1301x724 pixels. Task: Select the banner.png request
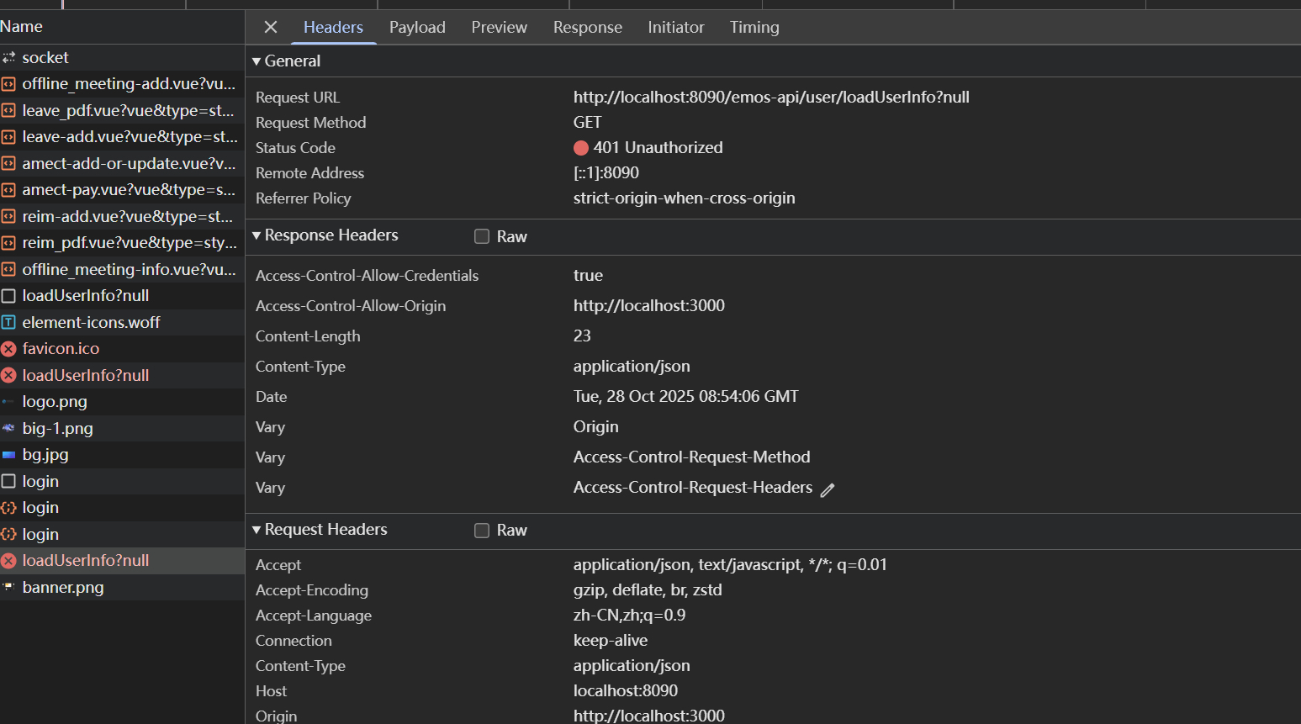click(x=63, y=587)
